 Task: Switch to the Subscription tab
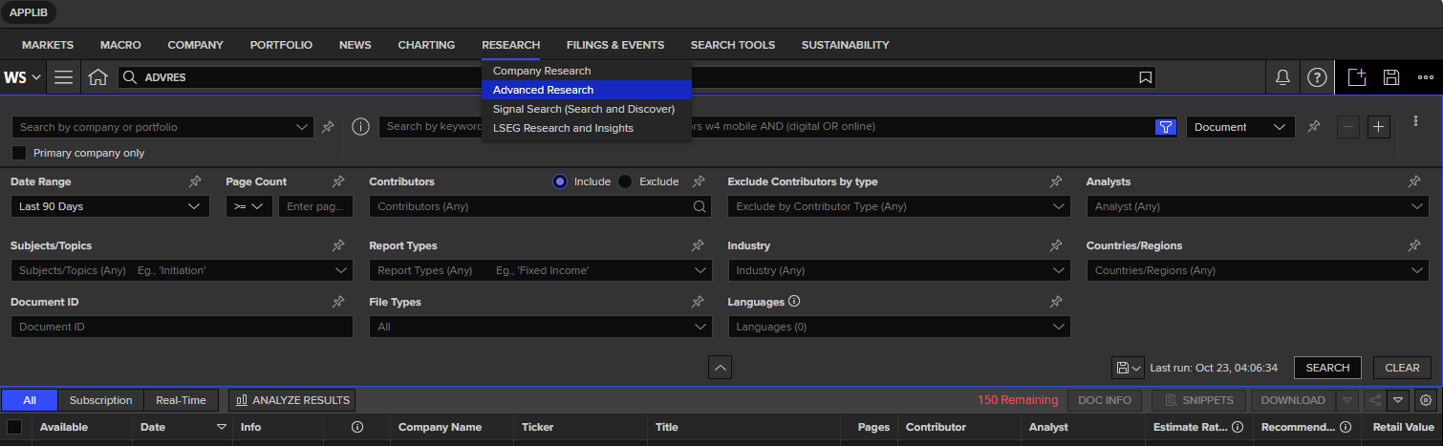[x=100, y=400]
